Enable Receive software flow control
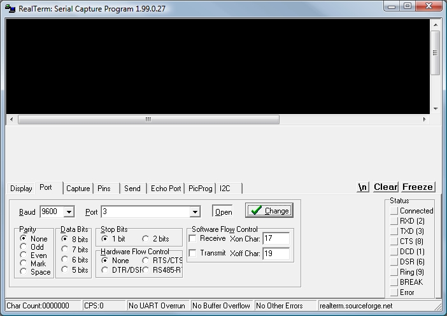The image size is (447, 316). pyautogui.click(x=207, y=238)
